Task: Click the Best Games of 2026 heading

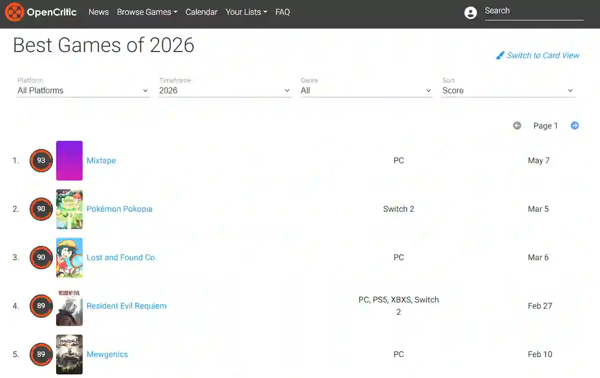Action: (x=104, y=45)
